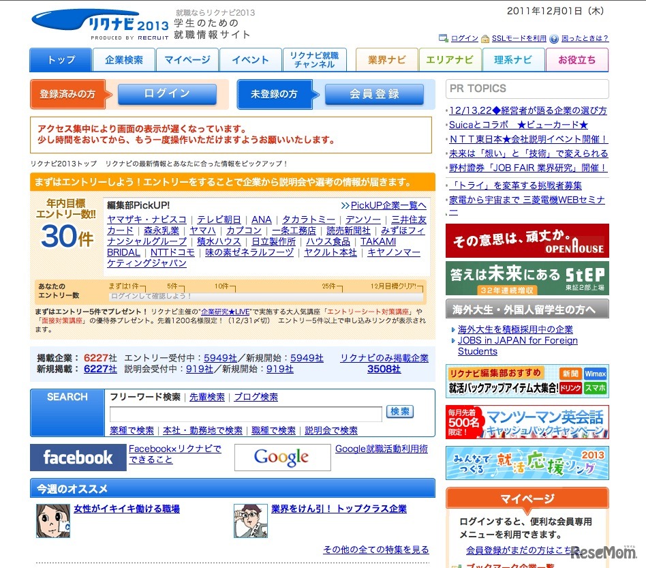Select the エリアナビ tab
Image resolution: width=646 pixels, height=568 pixels.
pyautogui.click(x=450, y=60)
